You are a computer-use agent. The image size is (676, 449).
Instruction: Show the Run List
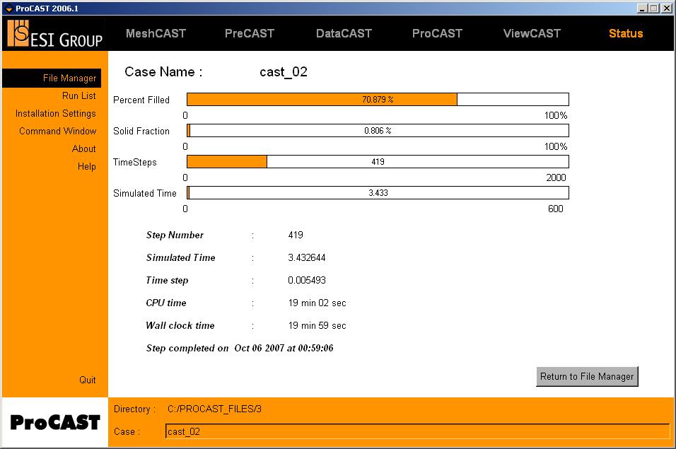click(79, 95)
